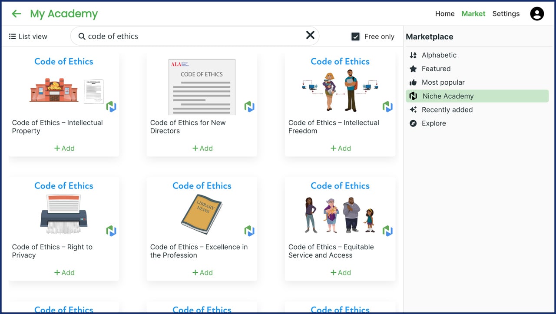This screenshot has height=314, width=556.
Task: Click the Niche Academy badge on the Intellectual Property card
Action: click(112, 106)
